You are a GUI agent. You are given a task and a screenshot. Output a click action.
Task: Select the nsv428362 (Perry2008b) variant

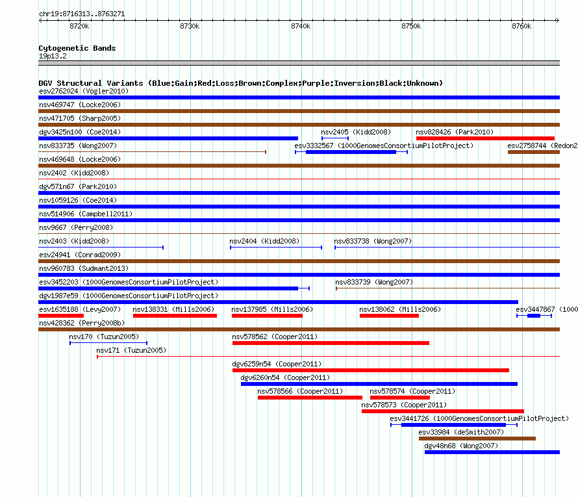pyautogui.click(x=299, y=329)
